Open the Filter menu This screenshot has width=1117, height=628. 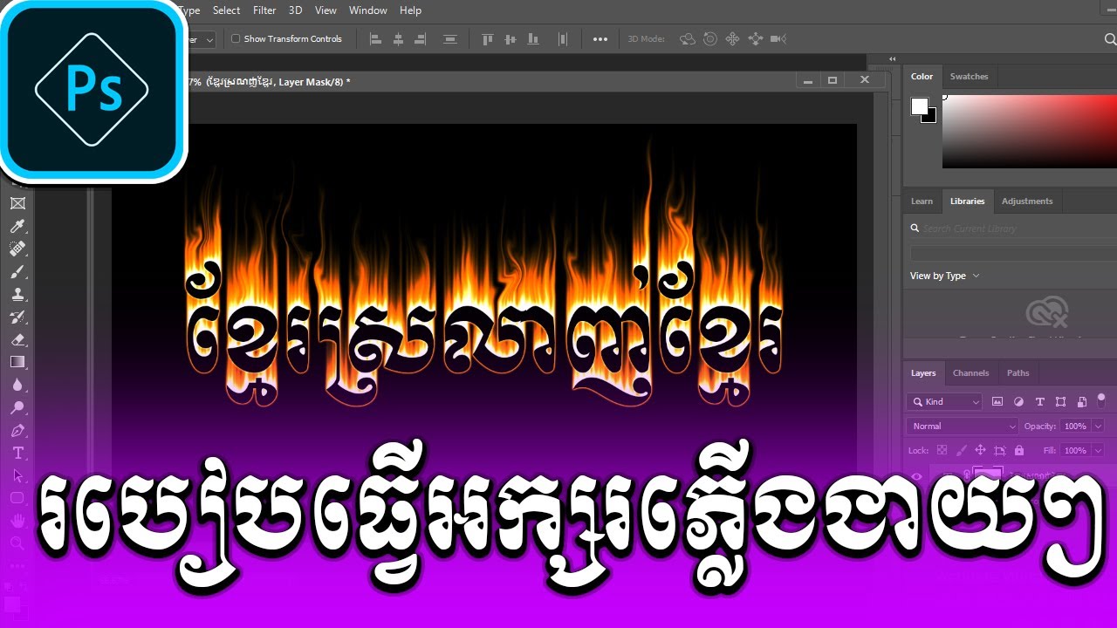tap(264, 10)
